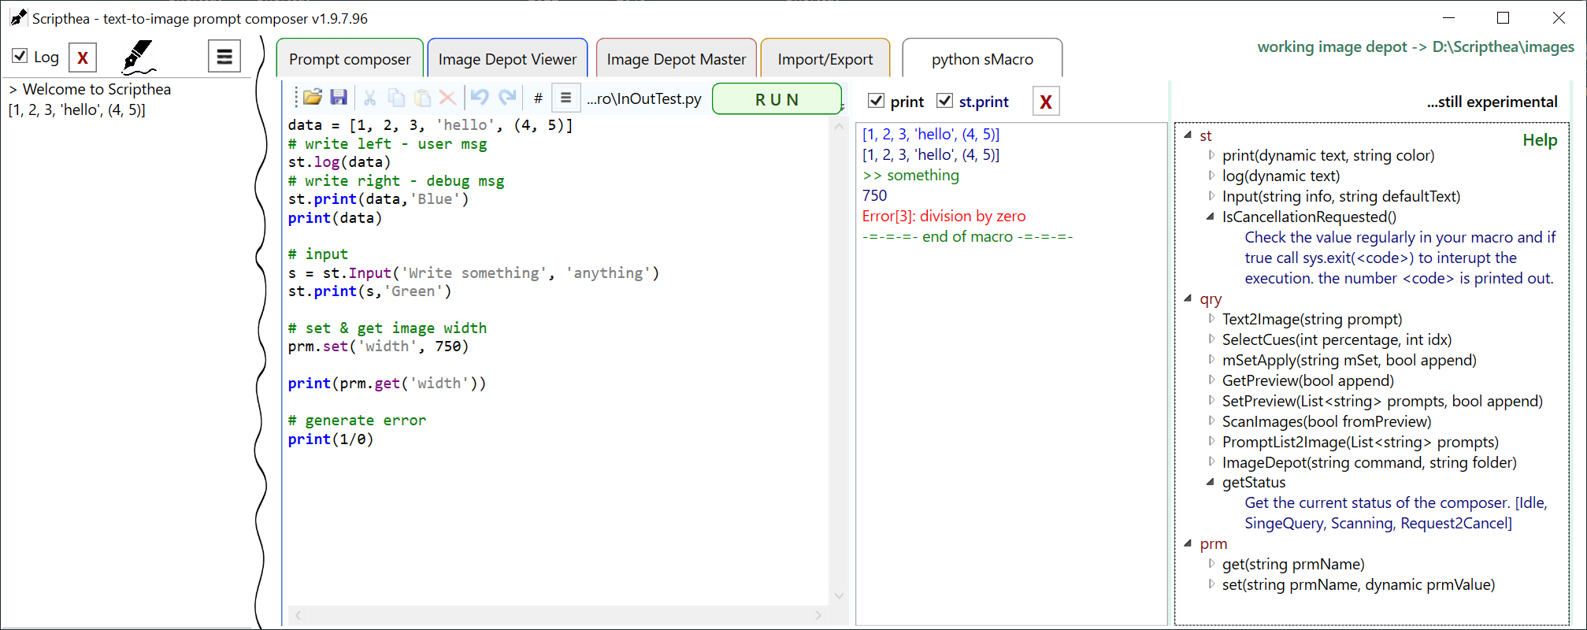Collapse the st tree node
The image size is (1587, 630).
tap(1188, 135)
